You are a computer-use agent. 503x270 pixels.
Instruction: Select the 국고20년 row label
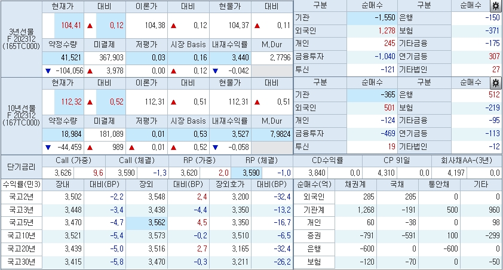[21, 249]
